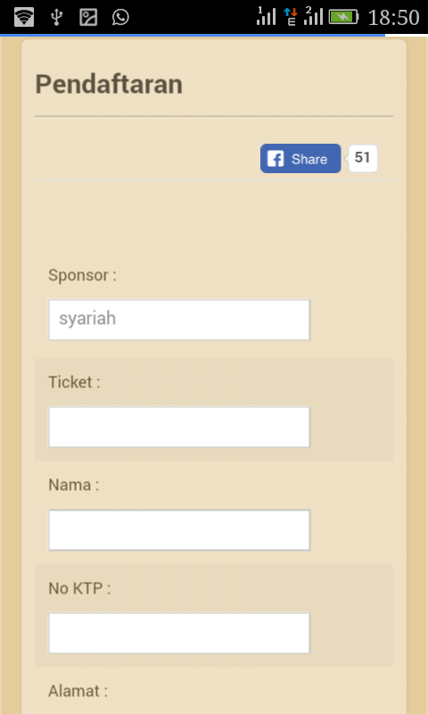The height and width of the screenshot is (714, 428).
Task: Click the Sponsor field label
Action: point(82,276)
